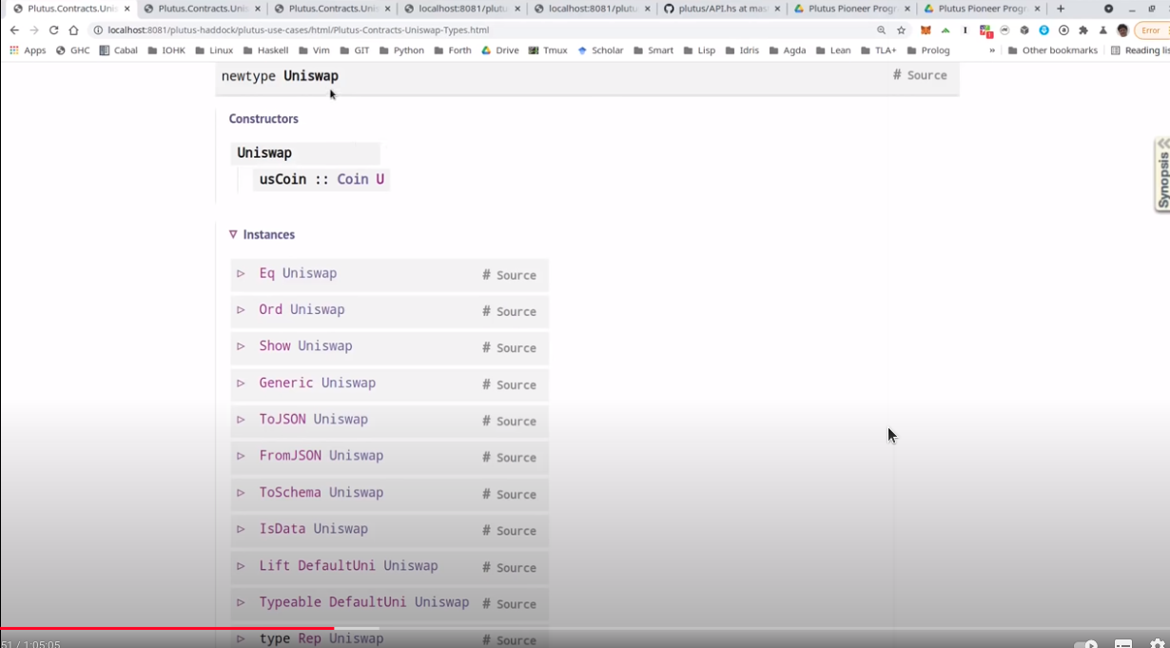This screenshot has width=1170, height=648.
Task: Click the browser reload icon
Action: tap(53, 30)
